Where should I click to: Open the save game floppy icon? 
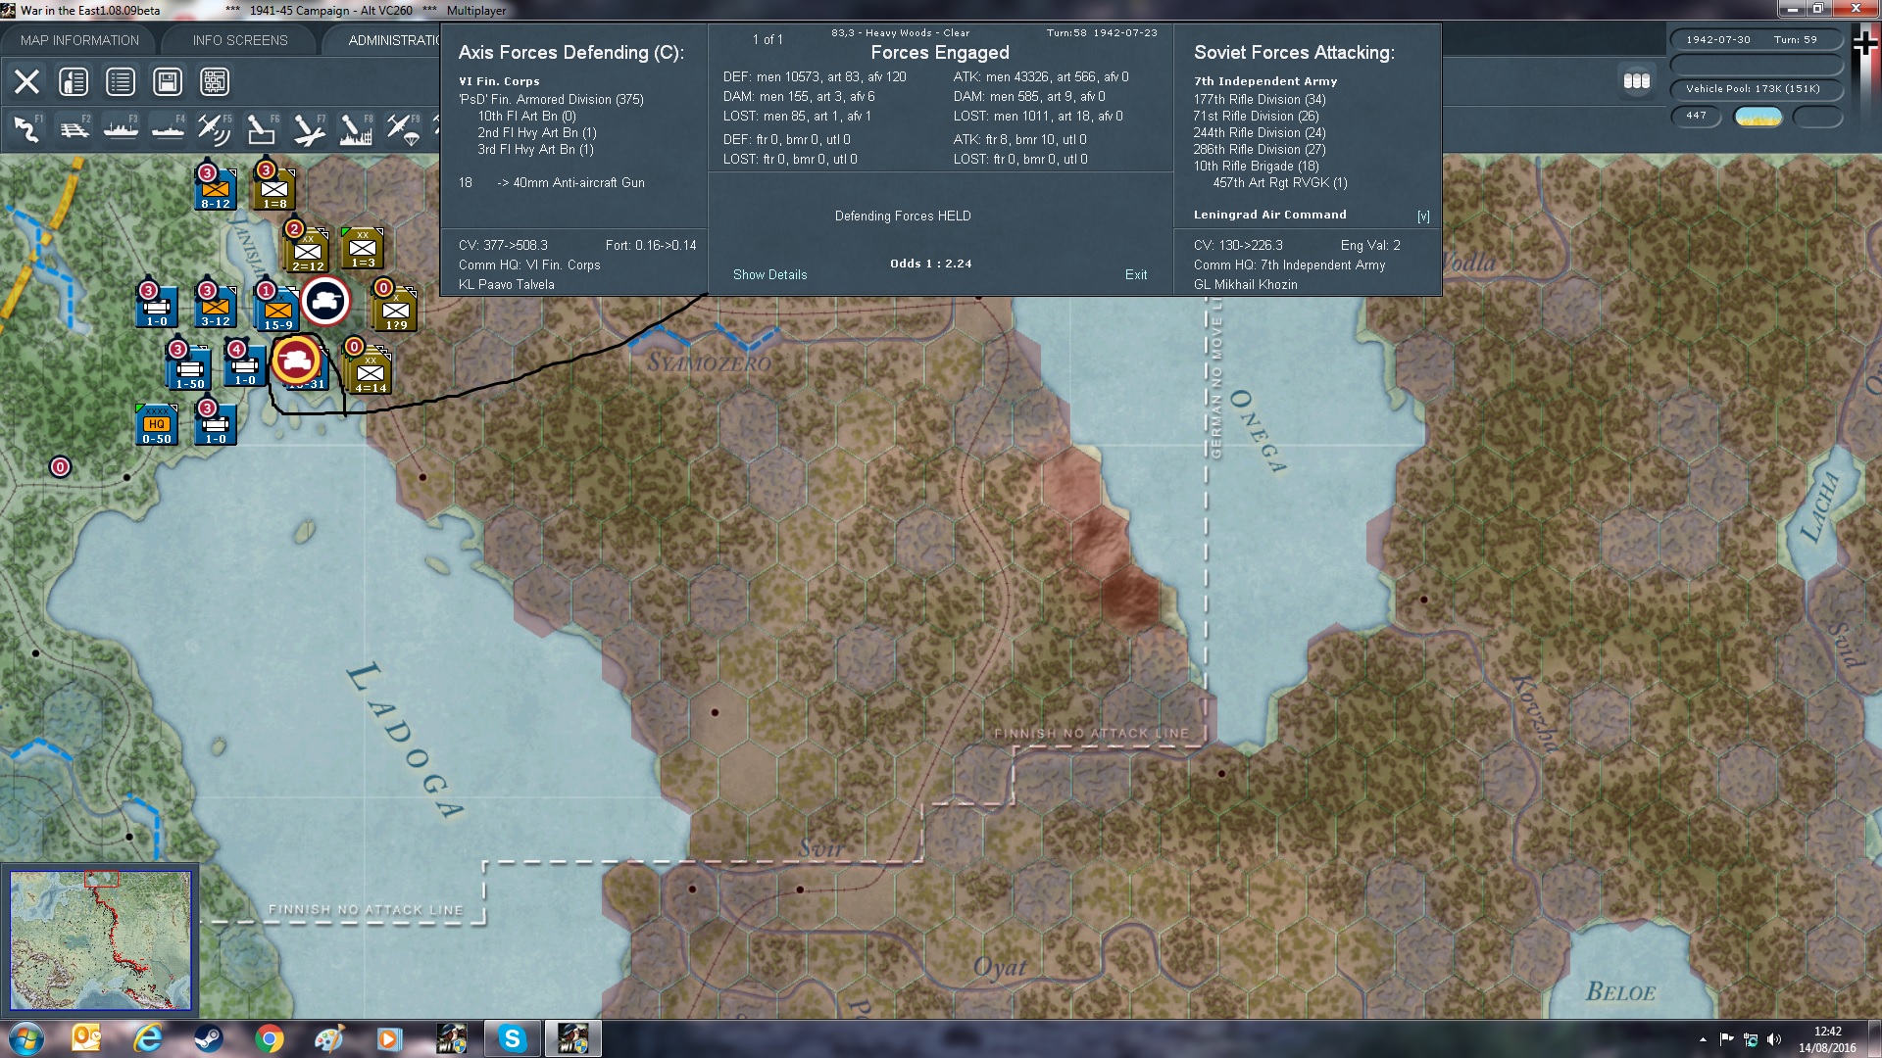pos(168,82)
